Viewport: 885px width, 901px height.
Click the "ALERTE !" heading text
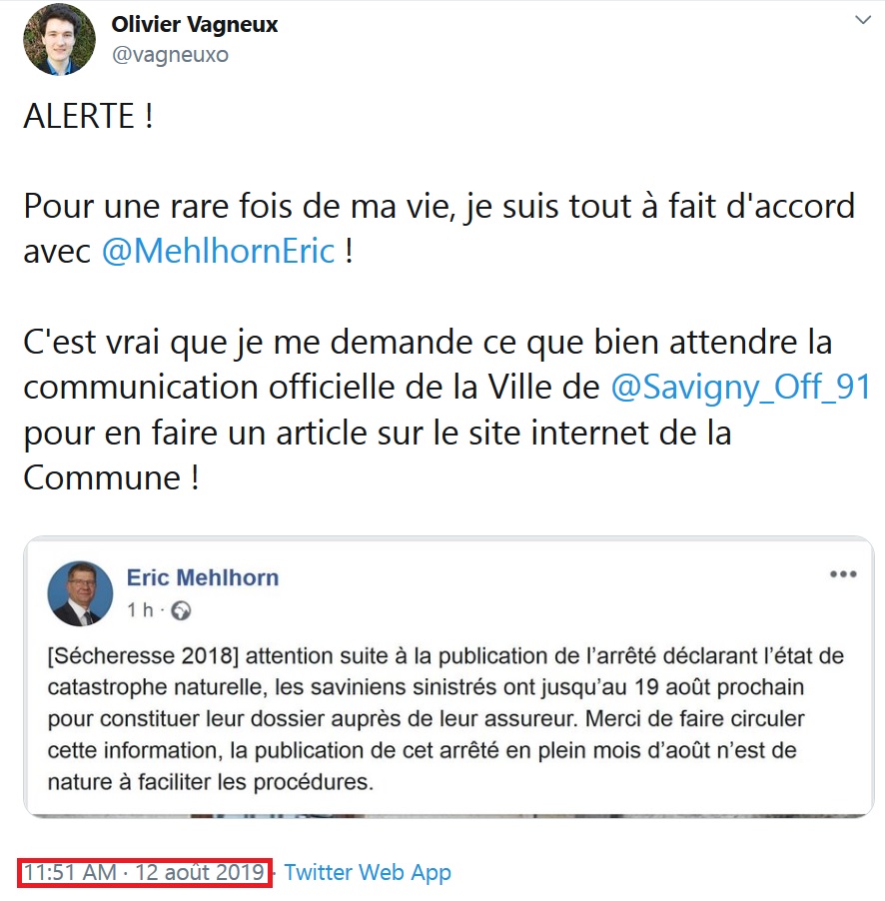pyautogui.click(x=88, y=116)
